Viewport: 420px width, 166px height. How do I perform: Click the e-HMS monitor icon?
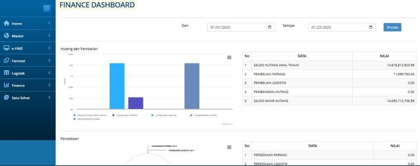pyautogui.click(x=6, y=48)
